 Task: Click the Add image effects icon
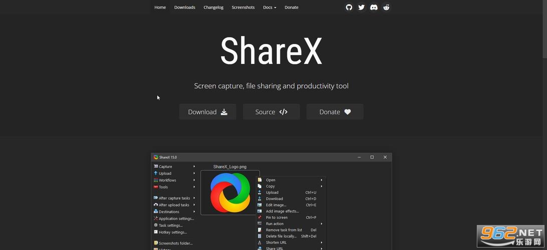(260, 211)
